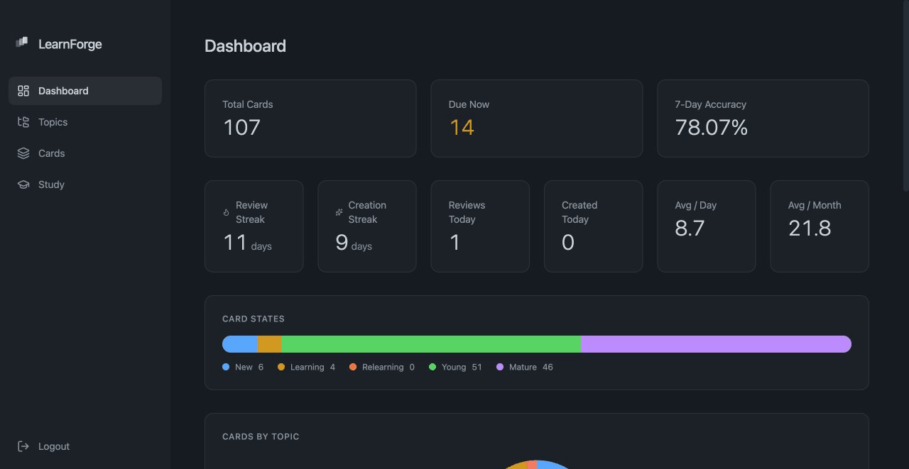909x469 pixels.
Task: Select the Study graduation-cap icon
Action: coord(23,184)
